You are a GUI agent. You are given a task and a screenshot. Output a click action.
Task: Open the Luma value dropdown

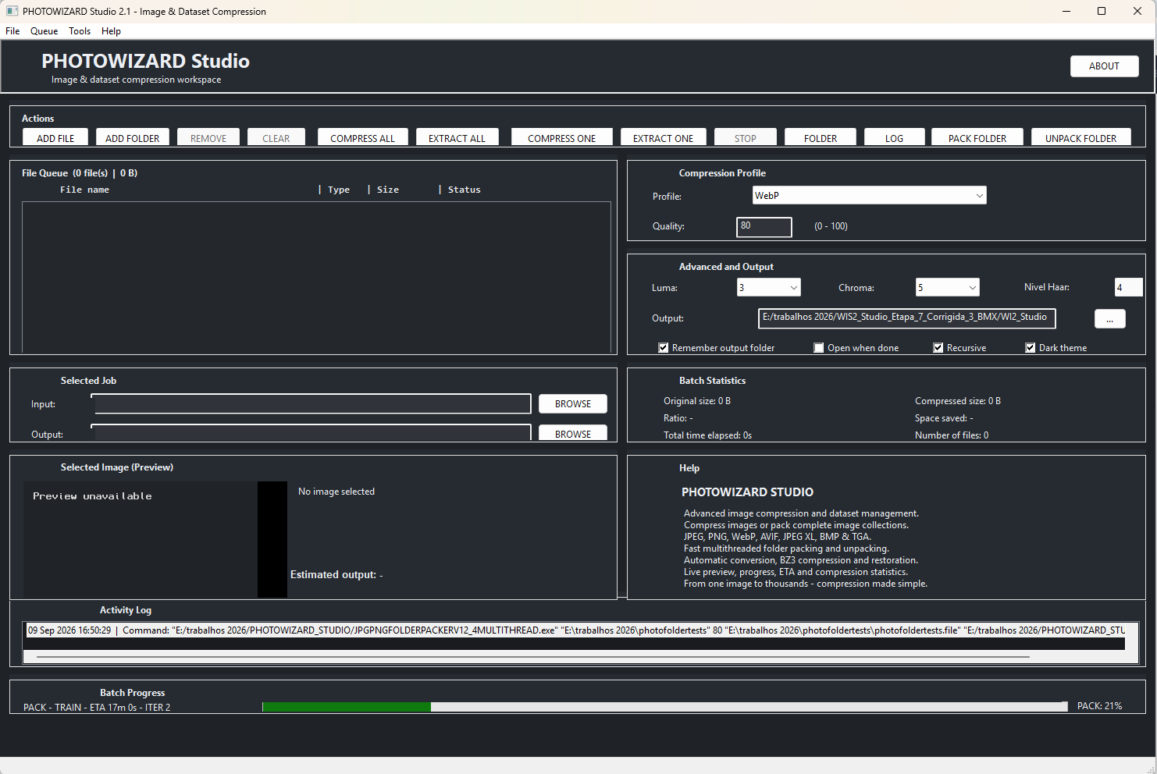[x=768, y=287]
